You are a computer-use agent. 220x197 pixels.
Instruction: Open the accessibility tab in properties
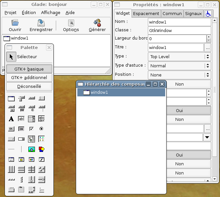(x=208, y=13)
